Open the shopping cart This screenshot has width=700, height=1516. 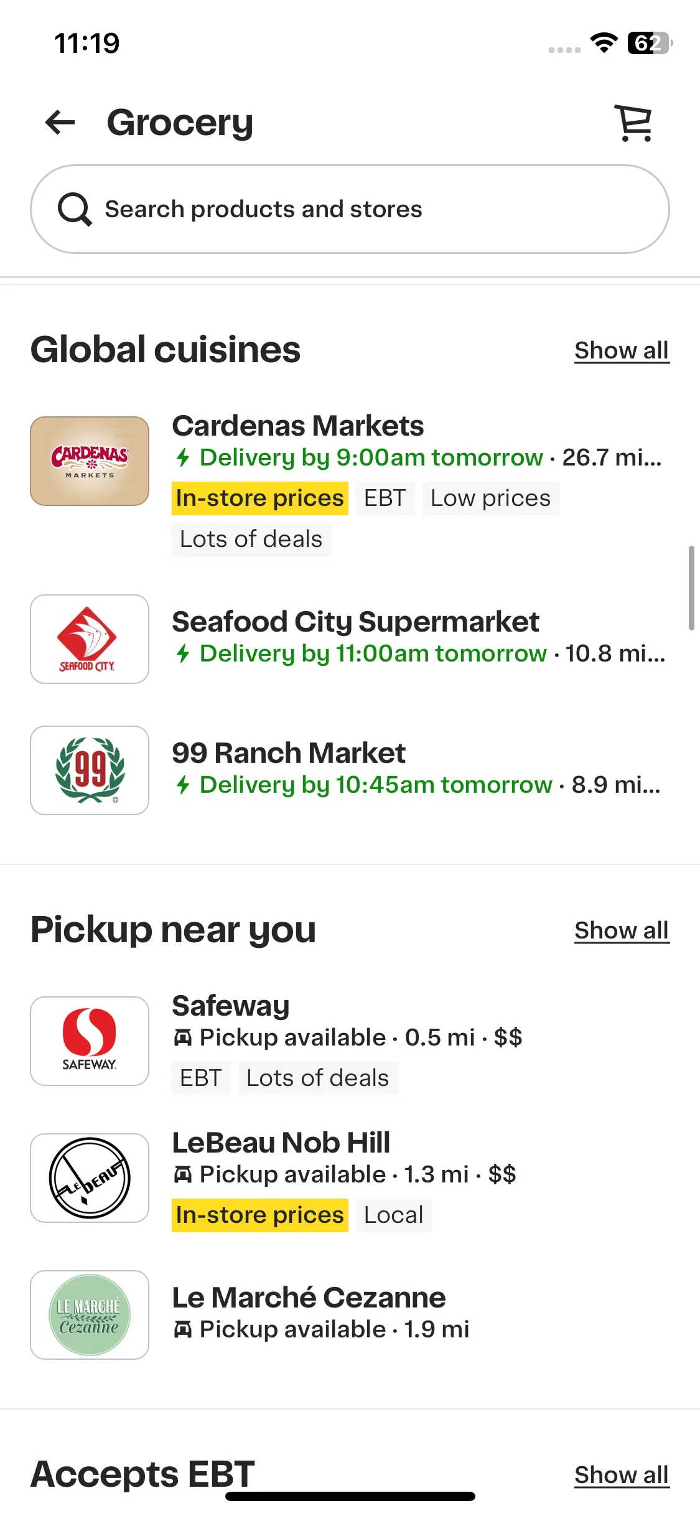click(633, 123)
